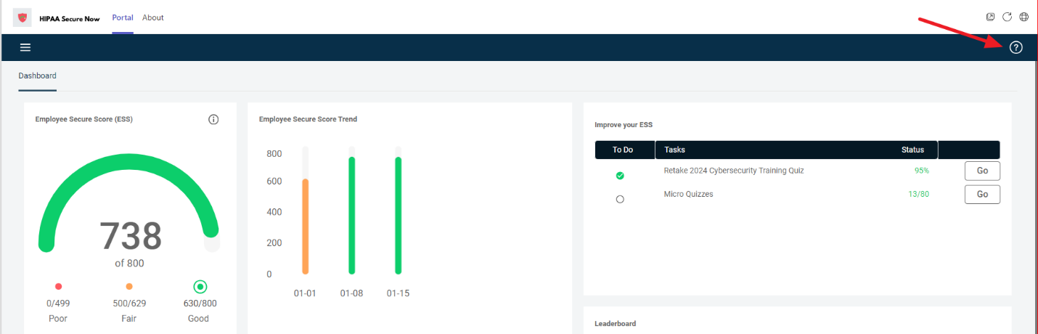
Task: Click the HIPAA Secure Now shield logo
Action: [22, 17]
